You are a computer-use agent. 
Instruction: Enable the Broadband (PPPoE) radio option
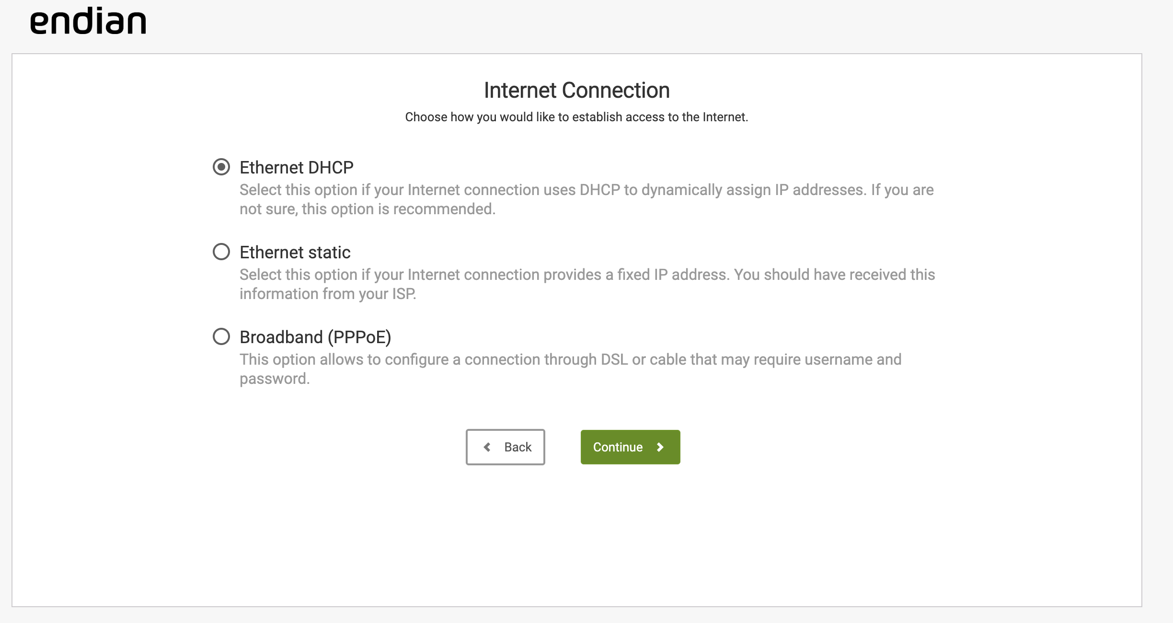pyautogui.click(x=221, y=336)
